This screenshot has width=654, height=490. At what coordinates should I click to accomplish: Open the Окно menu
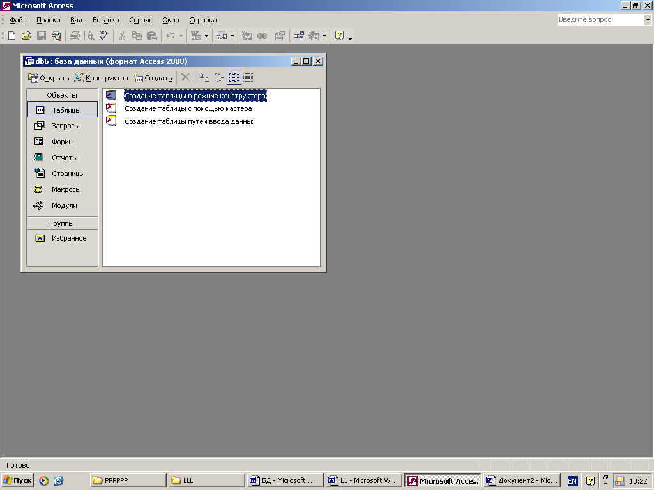pyautogui.click(x=171, y=20)
